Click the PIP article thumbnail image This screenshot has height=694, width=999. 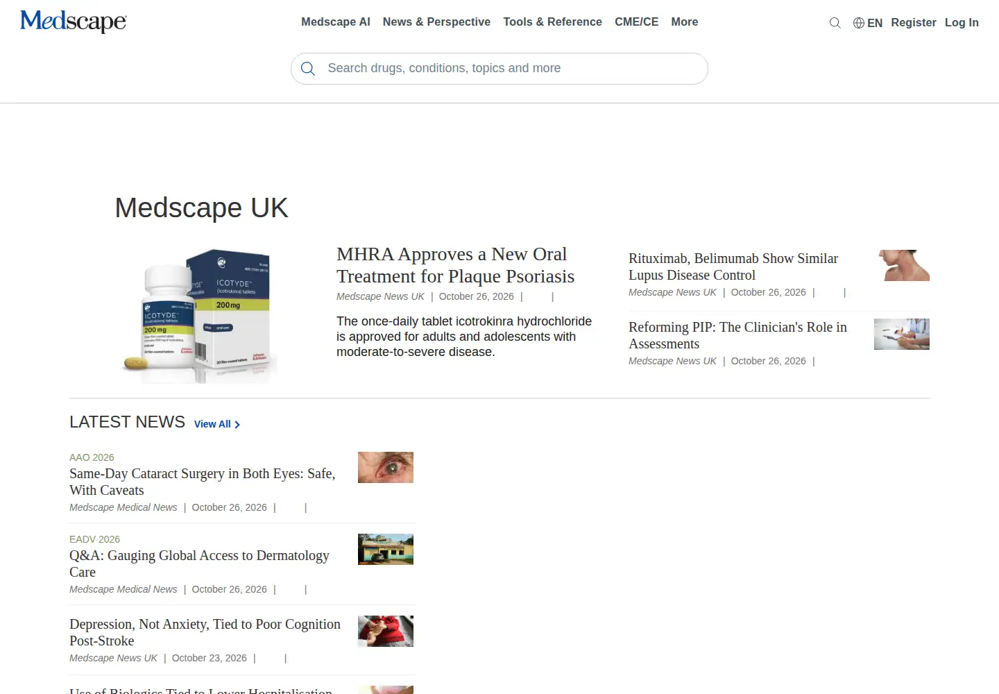click(902, 334)
